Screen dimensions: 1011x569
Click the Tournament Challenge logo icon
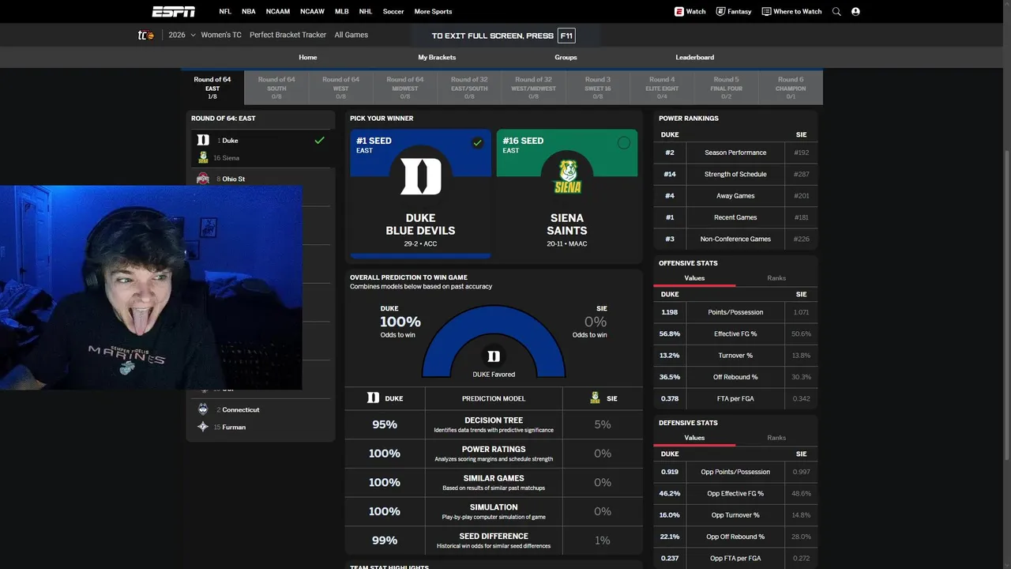point(145,35)
